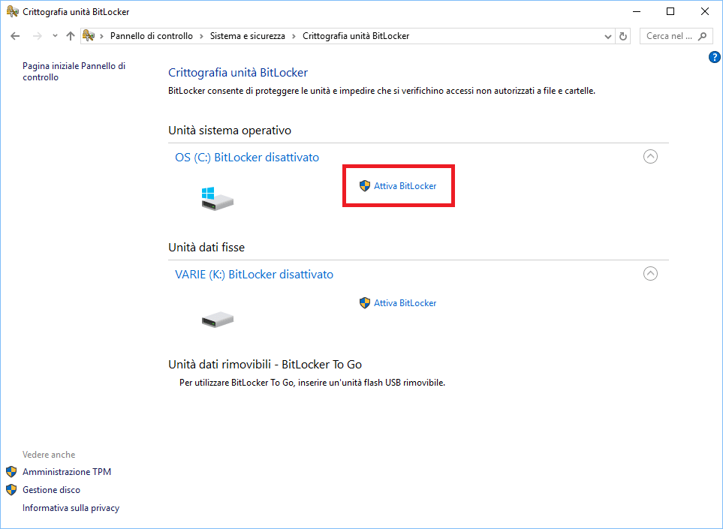
Task: Collapse the OS (C:) drive section chevron
Action: pos(651,157)
